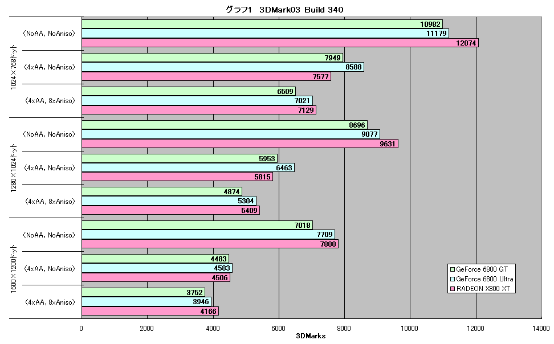Click the value label '3752'

pos(195,292)
